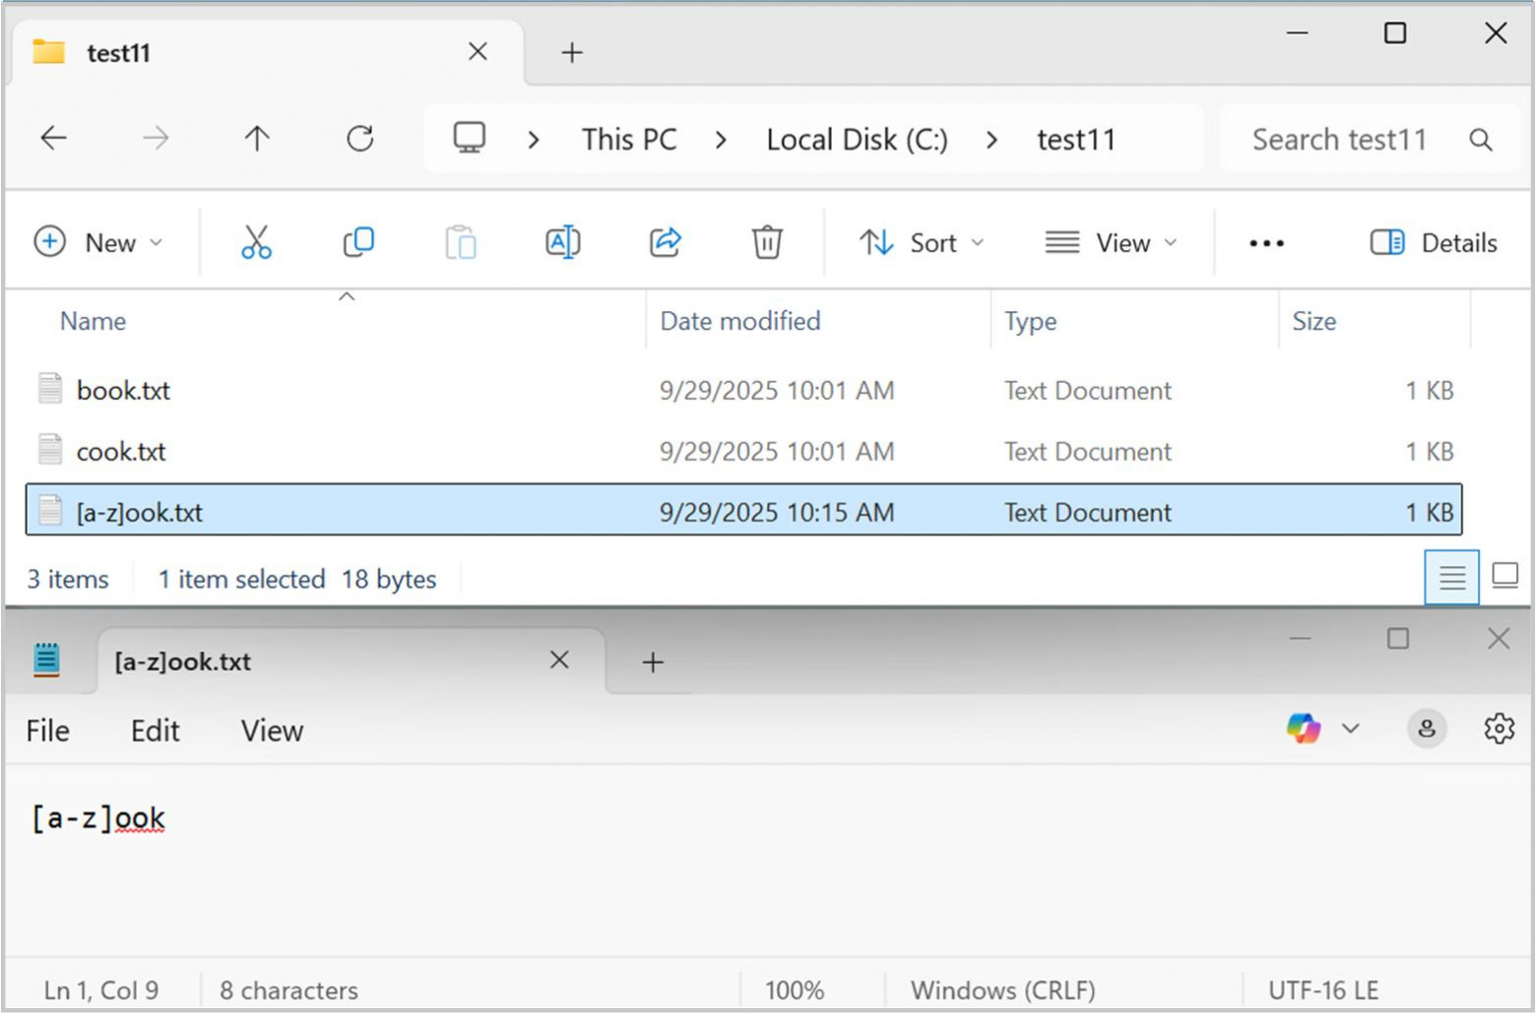Click Windows (CRLF) line ending in status bar
The width and height of the screenshot is (1536, 1013).
point(1002,989)
